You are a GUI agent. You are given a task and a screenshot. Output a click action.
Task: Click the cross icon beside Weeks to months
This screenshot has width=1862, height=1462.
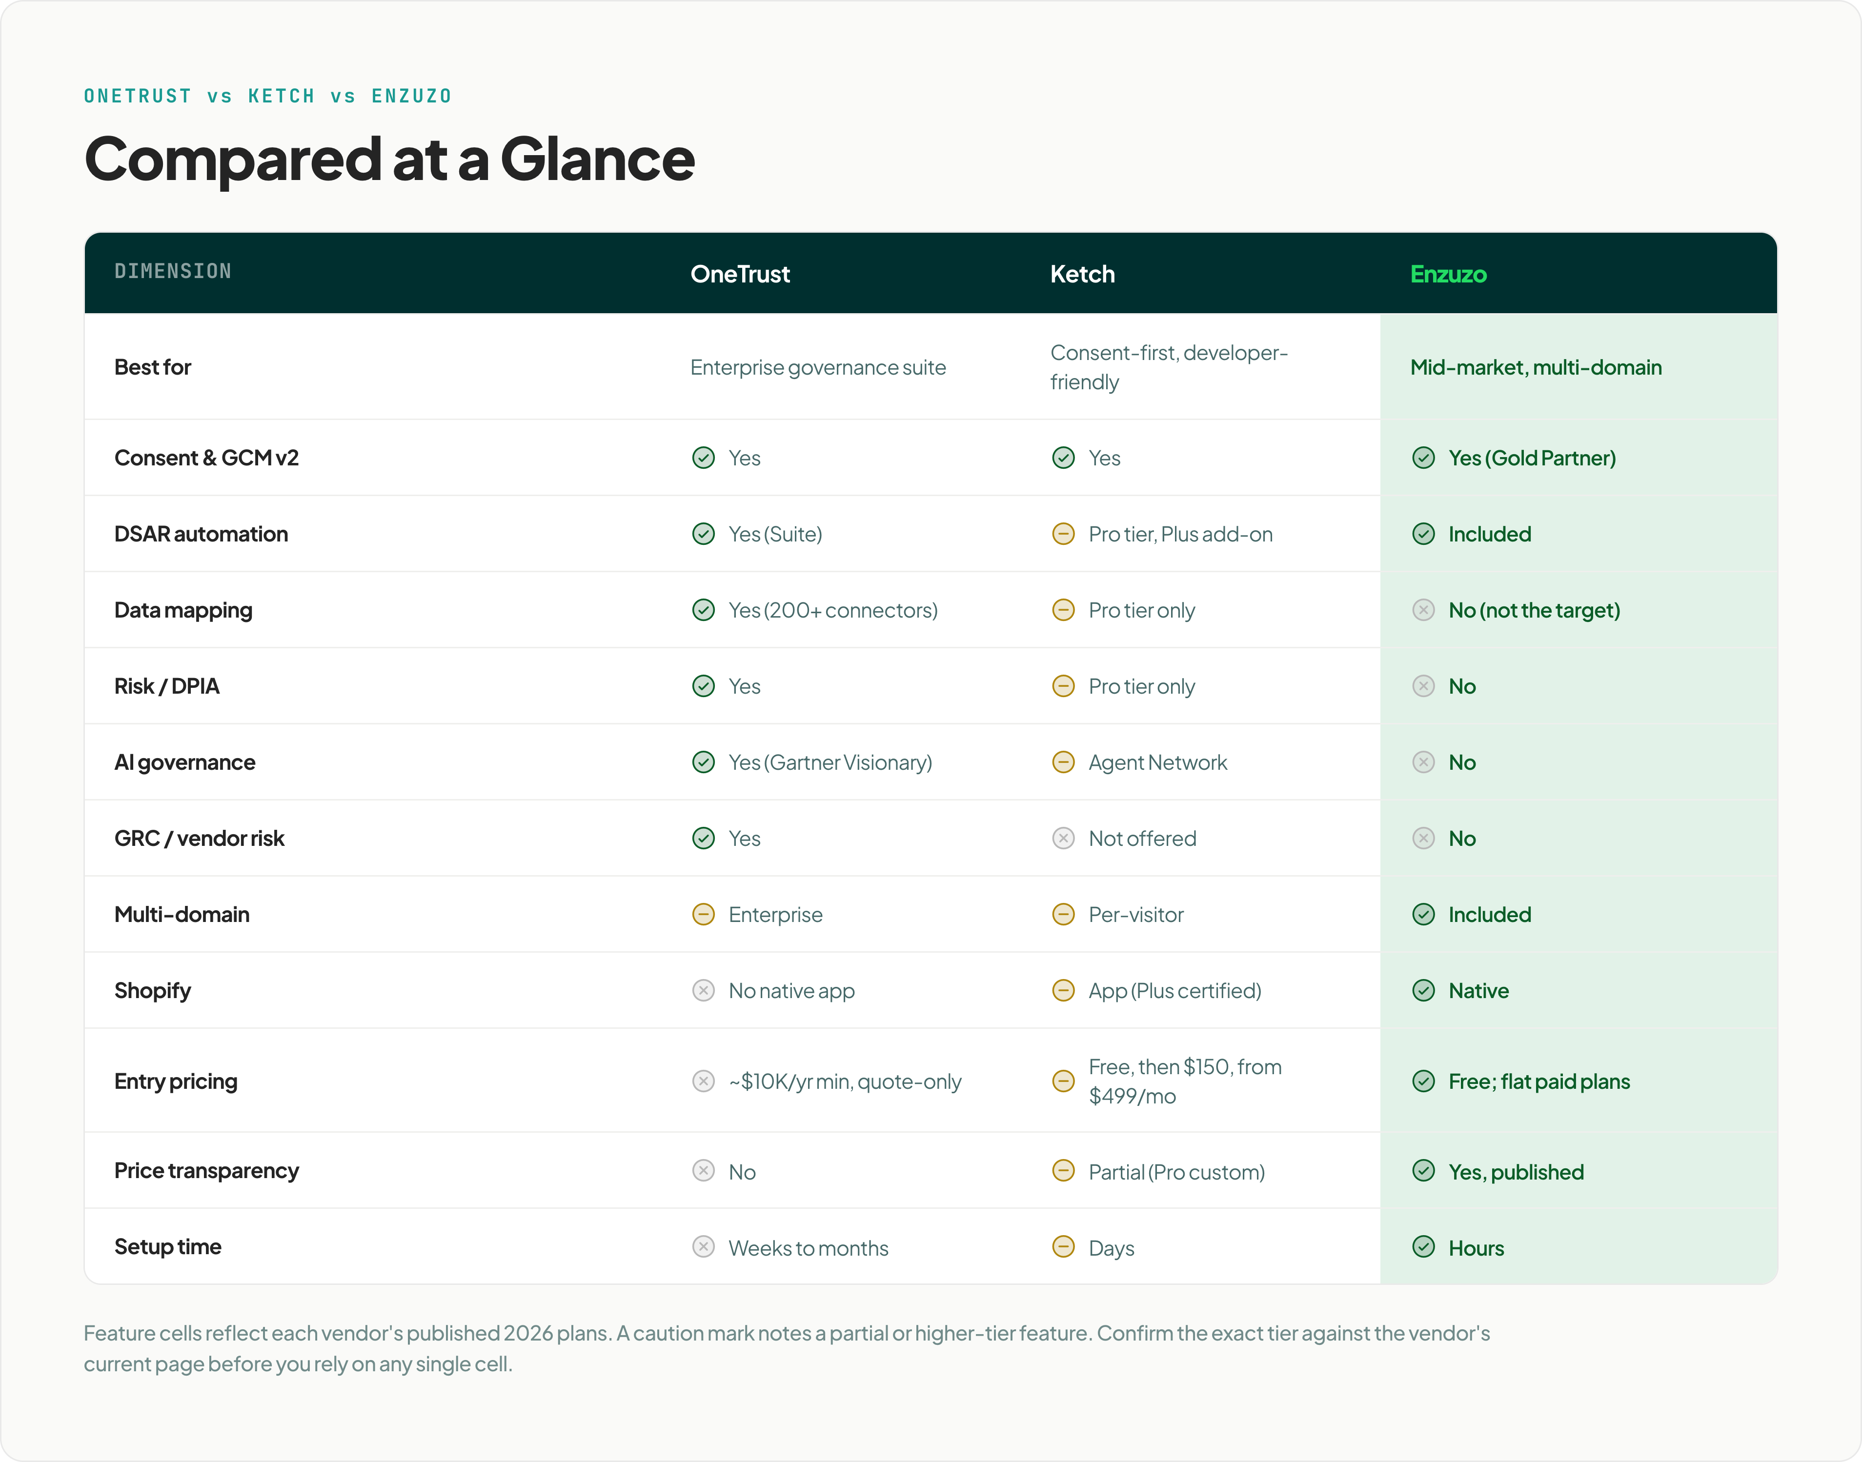coord(703,1247)
